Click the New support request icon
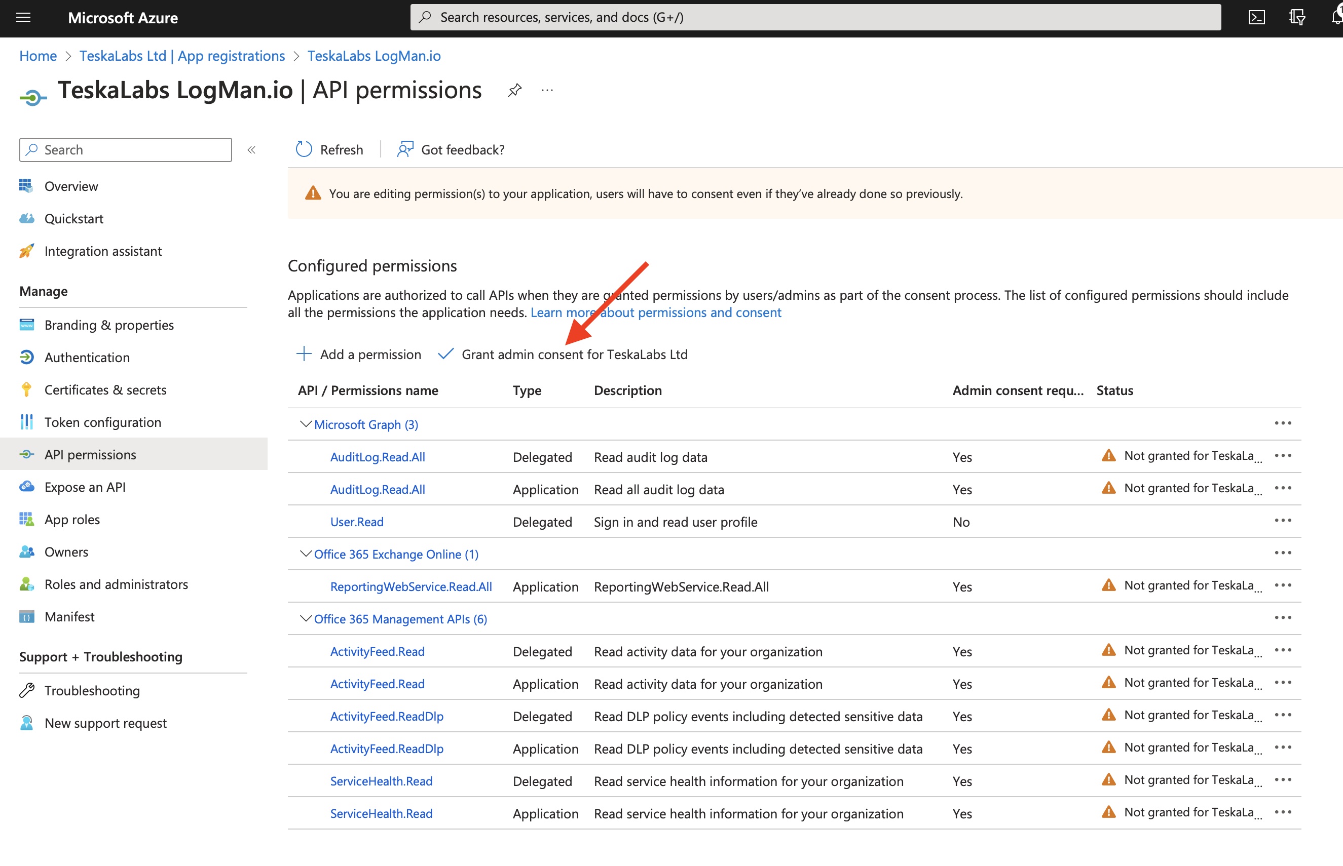This screenshot has height=866, width=1343. coord(26,723)
